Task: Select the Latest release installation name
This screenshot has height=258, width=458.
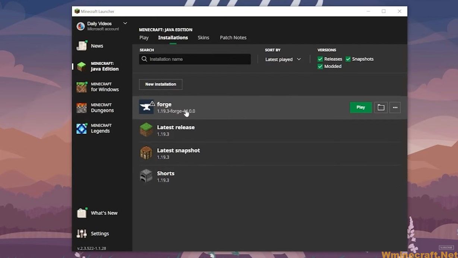Action: coord(176,127)
